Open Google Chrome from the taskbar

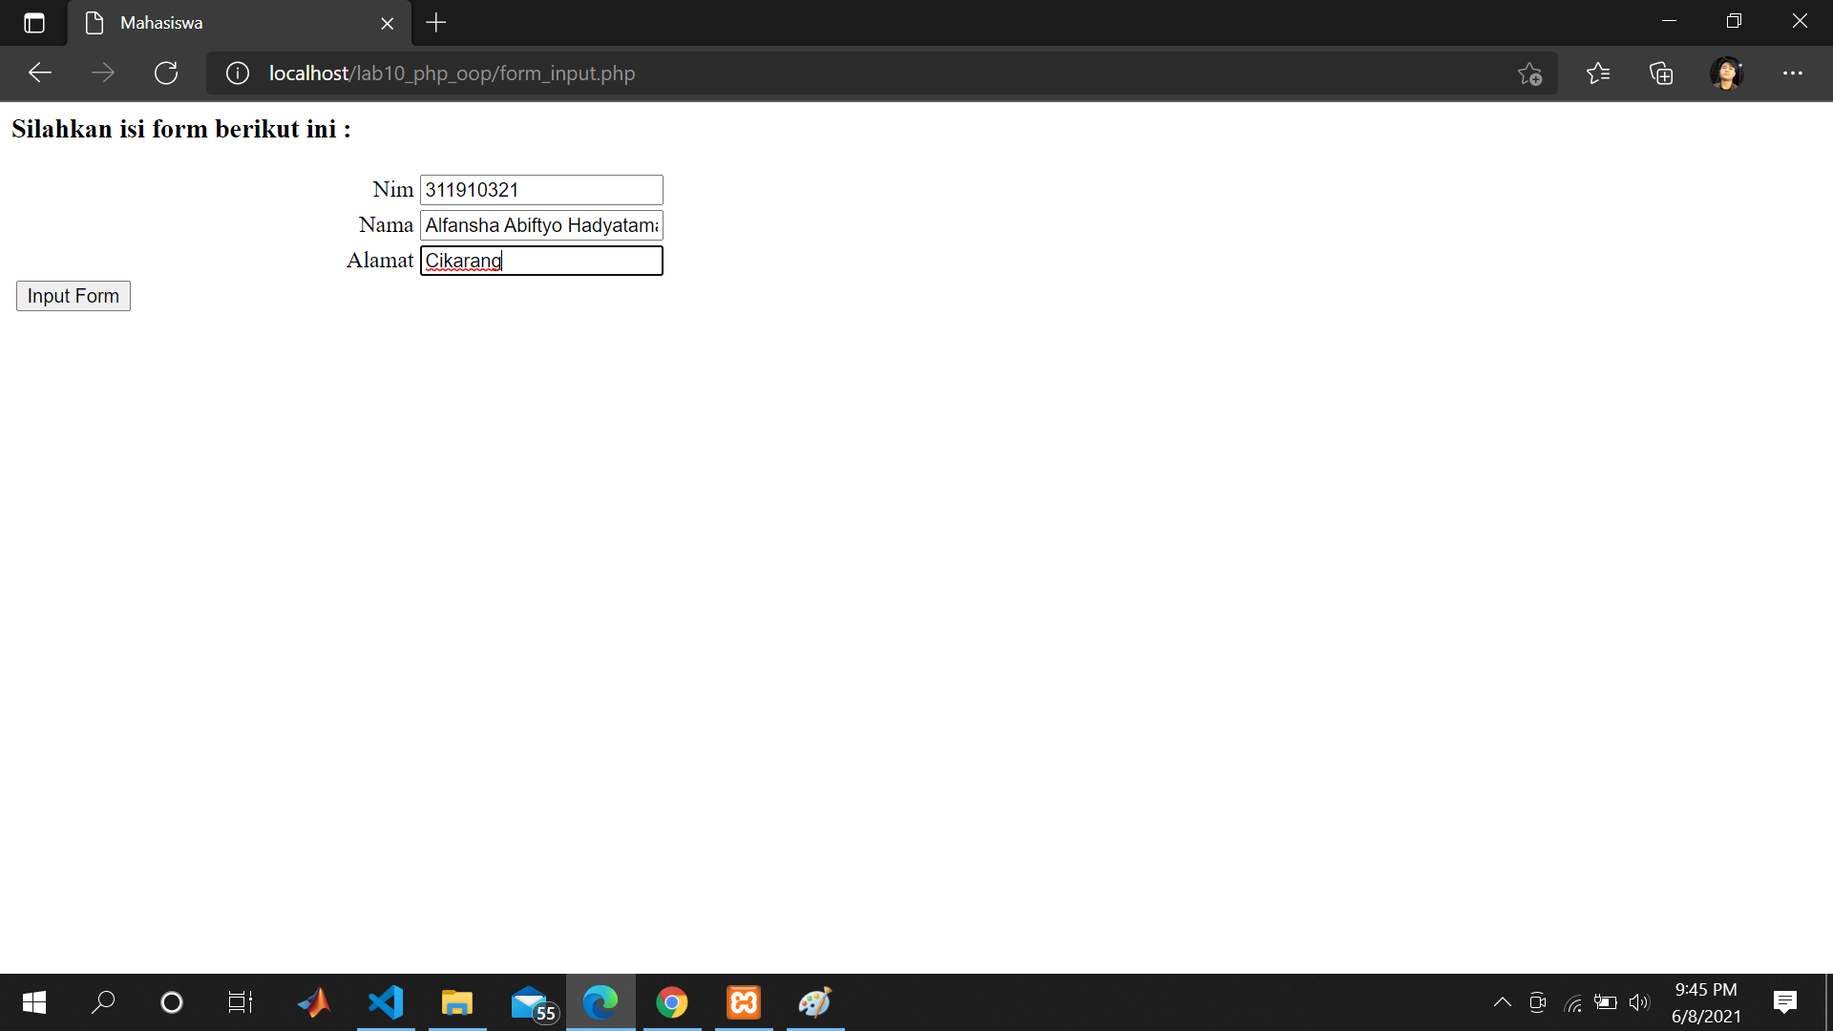point(672,1001)
